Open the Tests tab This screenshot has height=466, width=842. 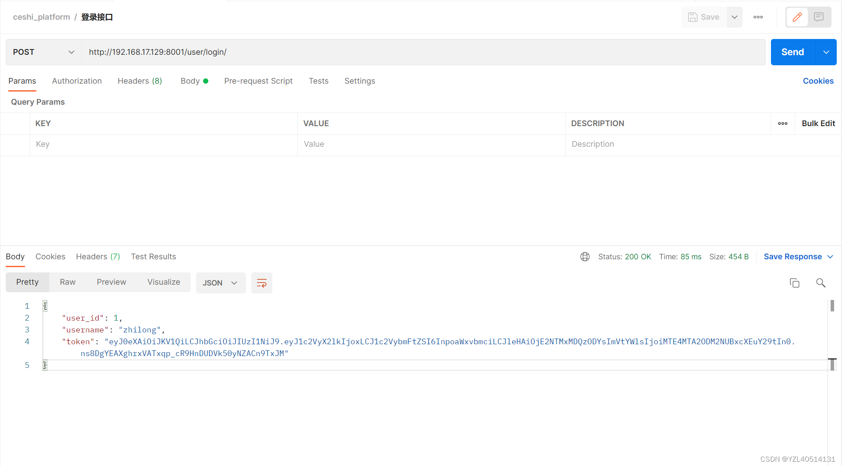(318, 81)
